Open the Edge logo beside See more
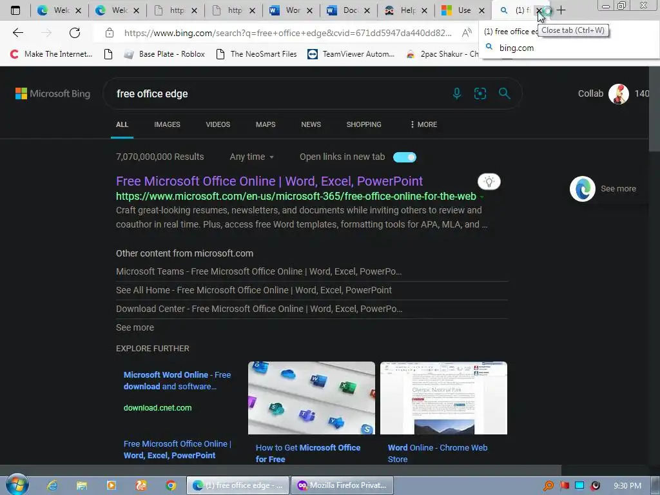Viewport: 660px width, 495px height. click(x=582, y=189)
